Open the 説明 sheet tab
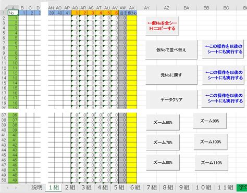Viewport: 247px width, 193px height. 37,187
